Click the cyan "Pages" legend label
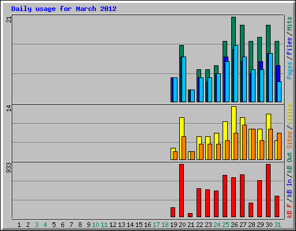This screenshot has width=296, height=231. (x=290, y=70)
